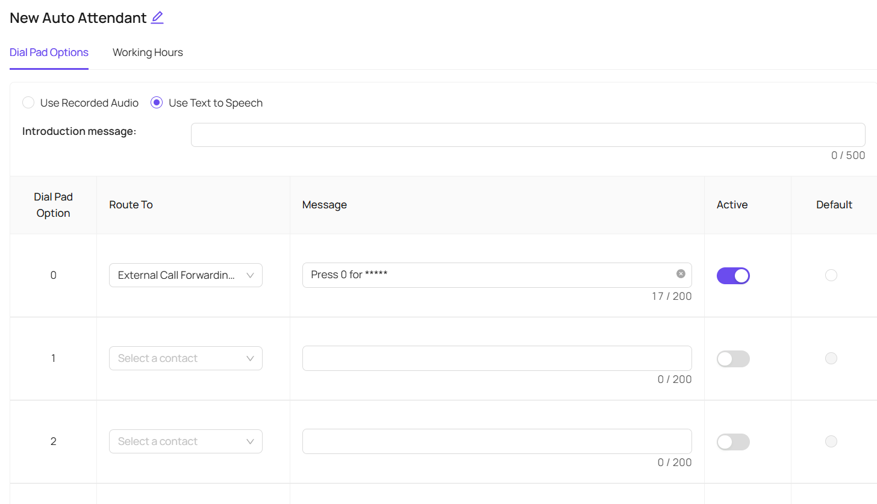Enable the Active toggle for option 2

click(x=733, y=442)
